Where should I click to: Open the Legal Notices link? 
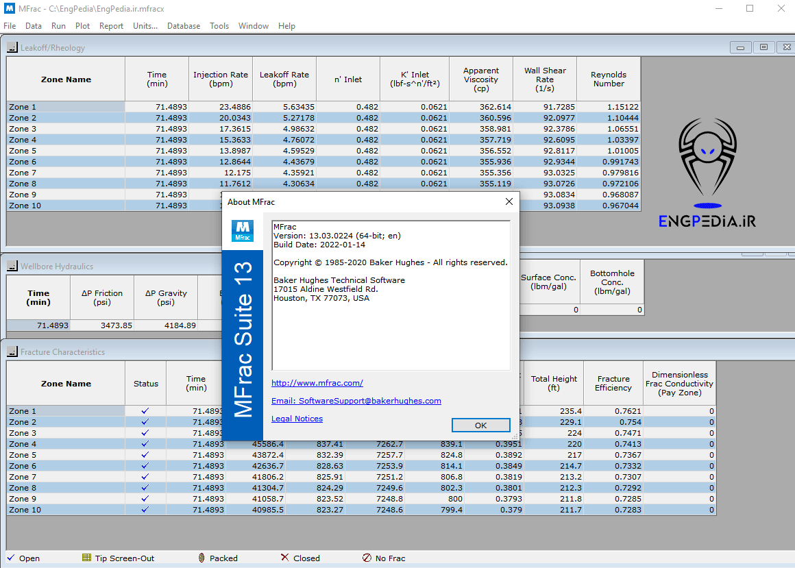(297, 419)
